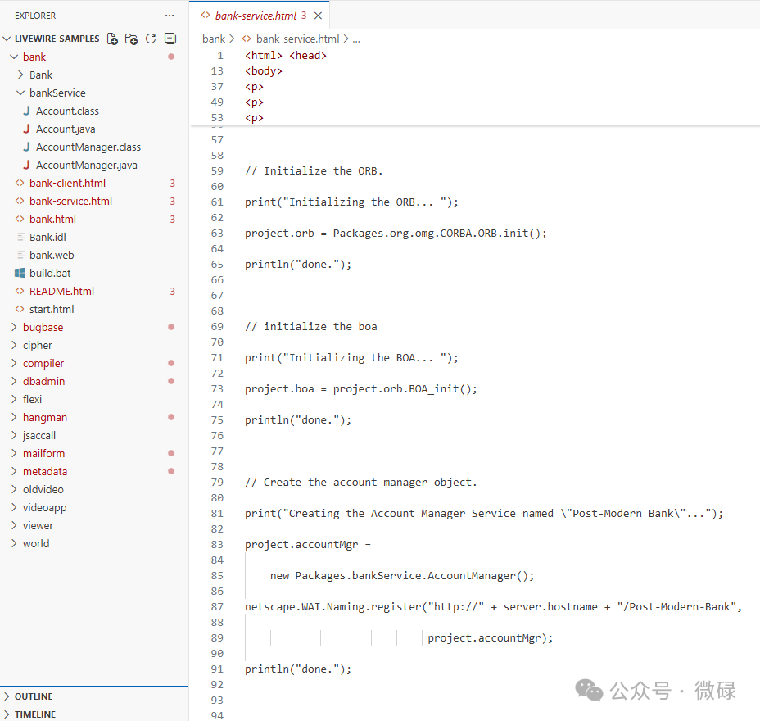Click line number 63 in the gutter

point(217,233)
